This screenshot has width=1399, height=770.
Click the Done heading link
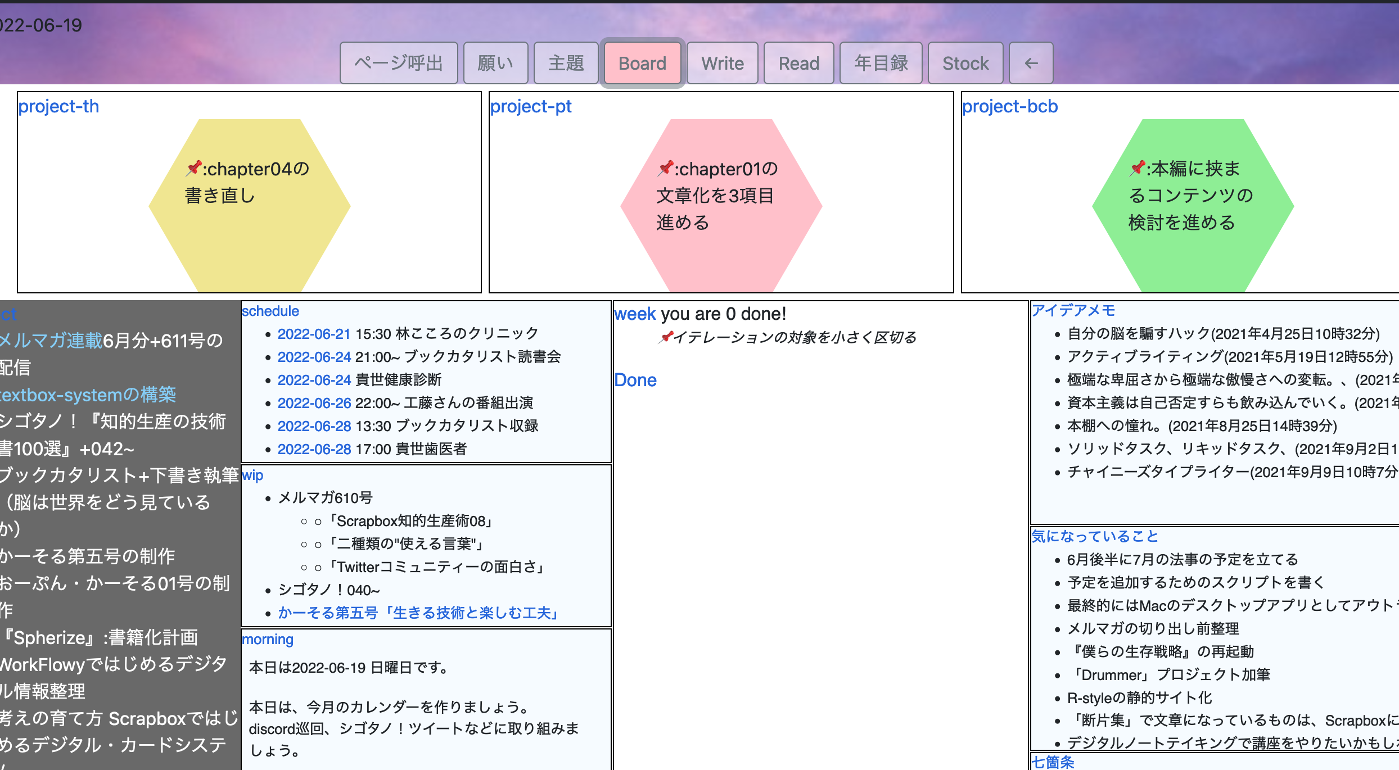635,380
